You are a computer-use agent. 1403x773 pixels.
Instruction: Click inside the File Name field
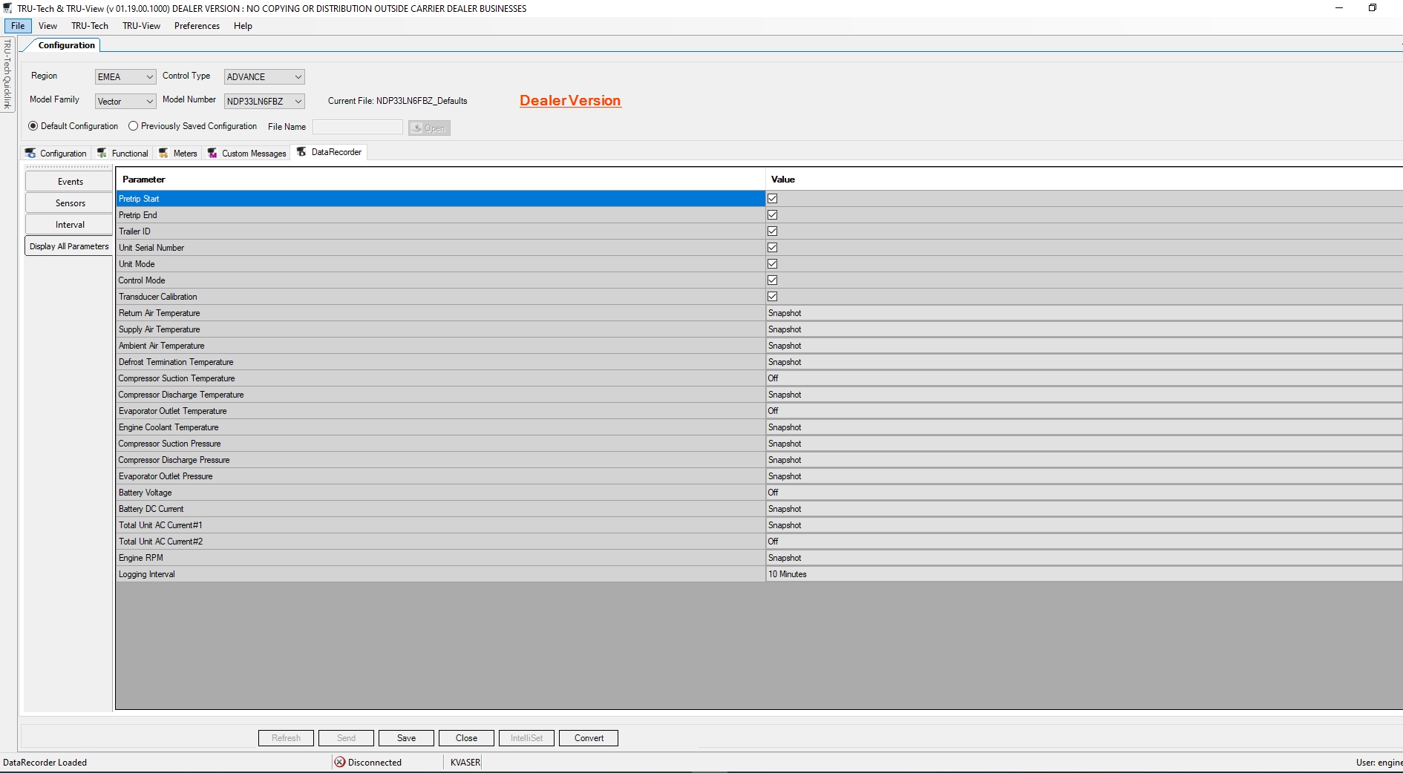pos(357,127)
